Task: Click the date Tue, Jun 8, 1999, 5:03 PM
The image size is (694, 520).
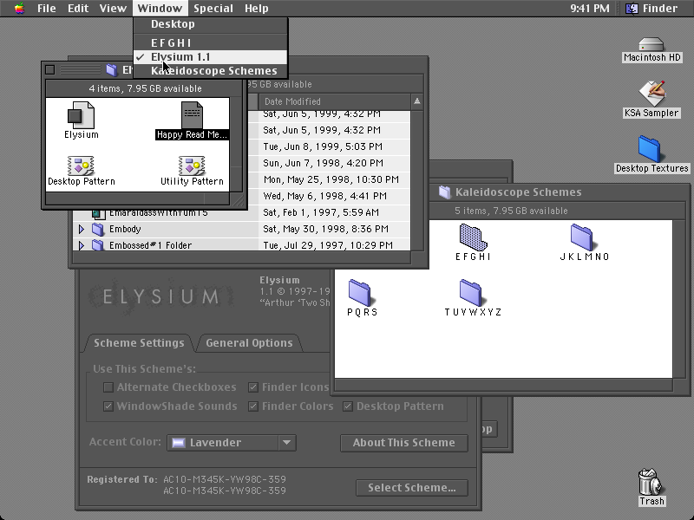Action: pos(323,146)
